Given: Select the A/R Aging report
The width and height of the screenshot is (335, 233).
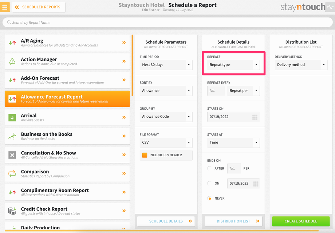Looking at the screenshot, I should 67,43.
